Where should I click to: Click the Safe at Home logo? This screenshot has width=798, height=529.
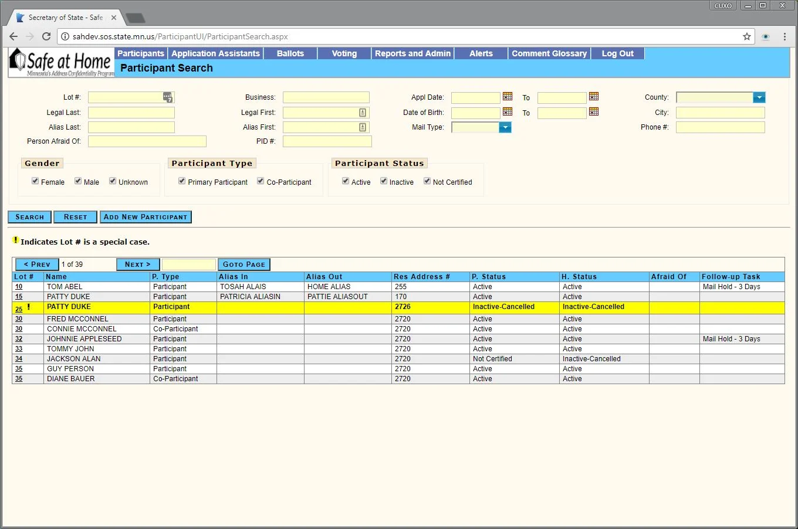click(61, 63)
